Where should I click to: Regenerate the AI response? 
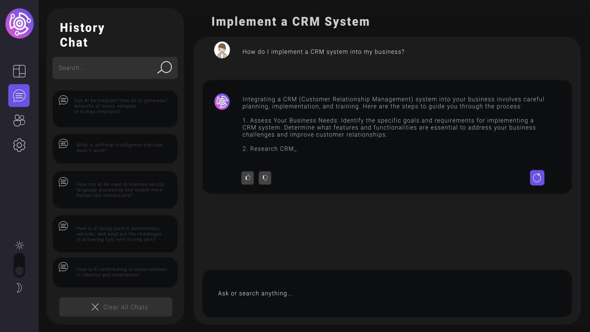[x=537, y=178]
